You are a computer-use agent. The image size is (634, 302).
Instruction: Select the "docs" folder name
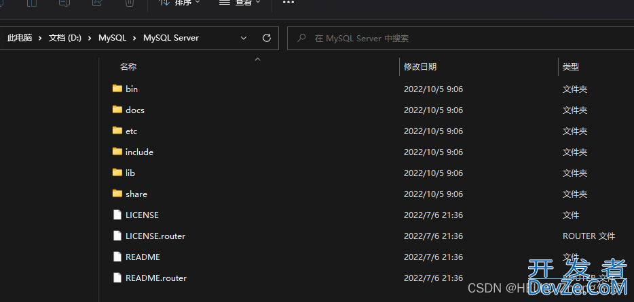pos(135,110)
